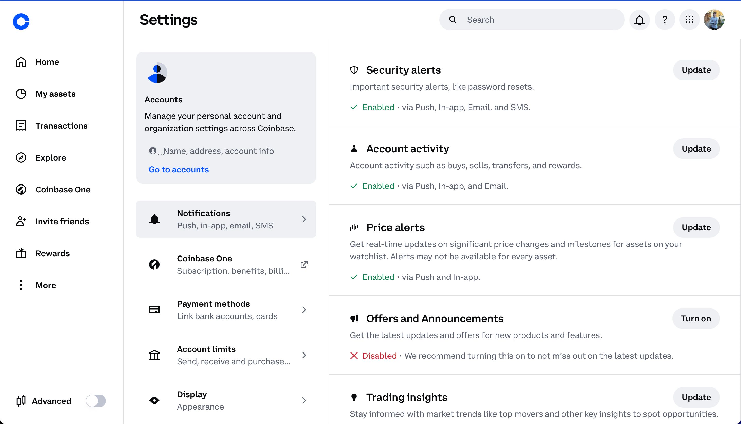Expand the Notifications row chevron
This screenshot has height=424, width=741.
pyautogui.click(x=304, y=219)
